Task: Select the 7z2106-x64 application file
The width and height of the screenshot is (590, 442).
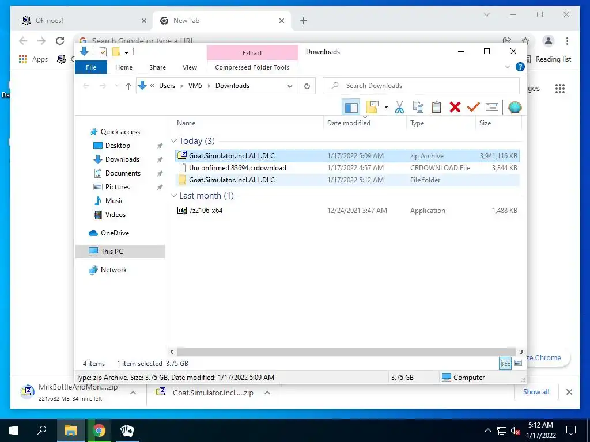Action: tap(347, 211)
